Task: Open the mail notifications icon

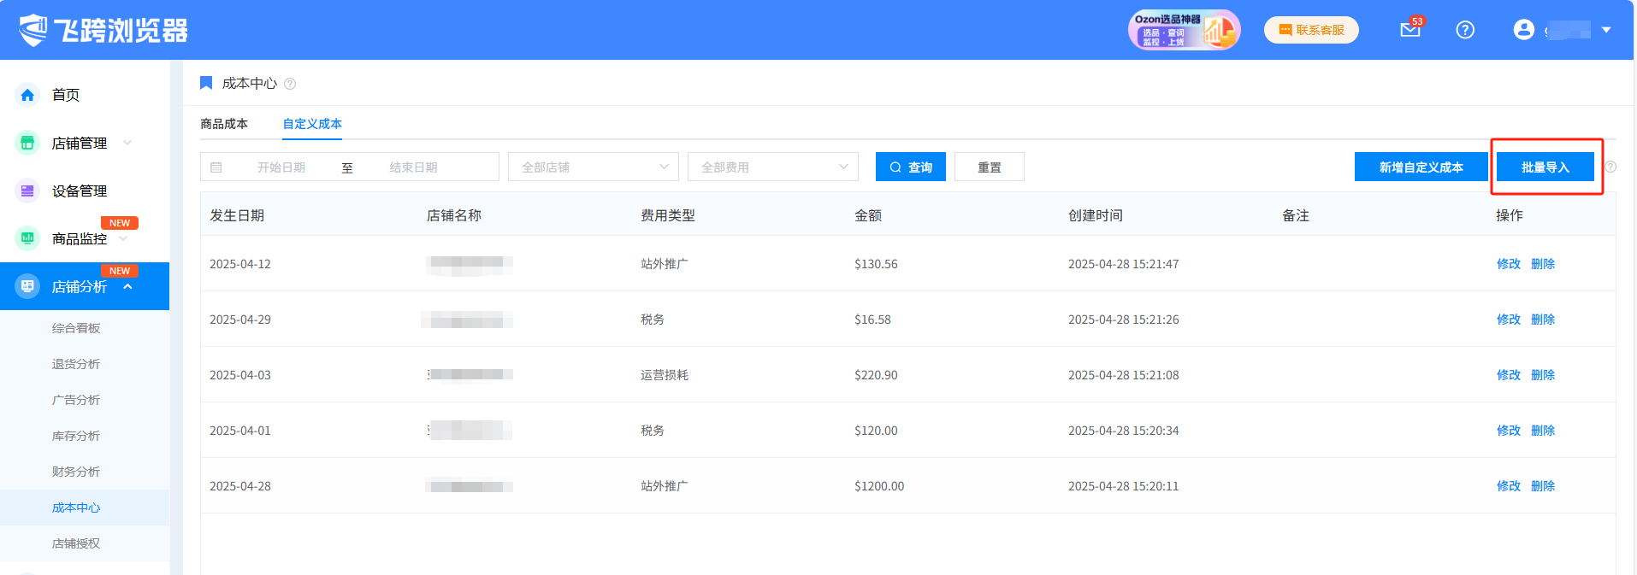Action: 1409,30
